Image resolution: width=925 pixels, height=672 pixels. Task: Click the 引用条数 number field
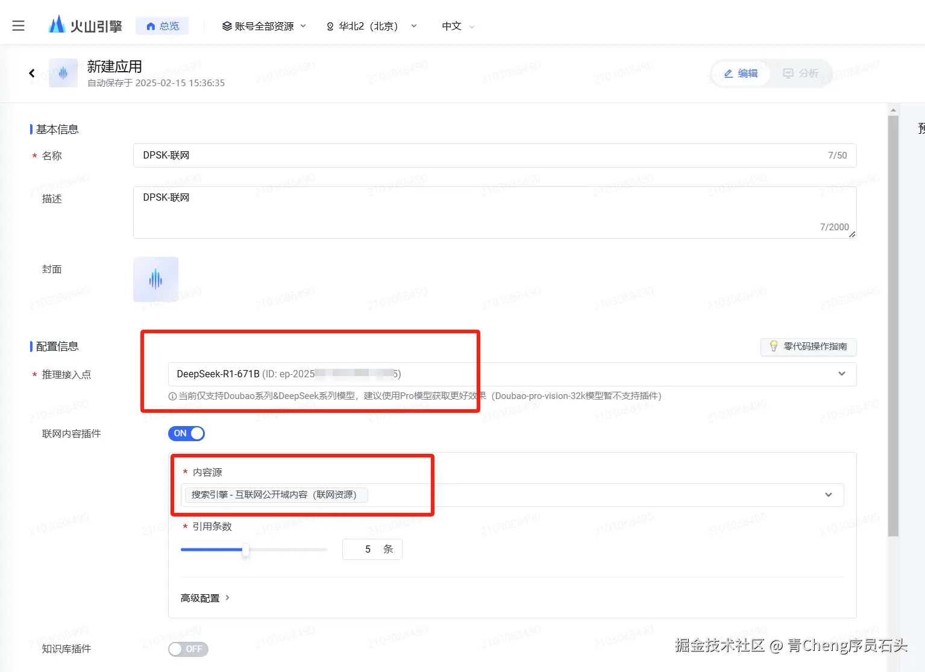[372, 550]
